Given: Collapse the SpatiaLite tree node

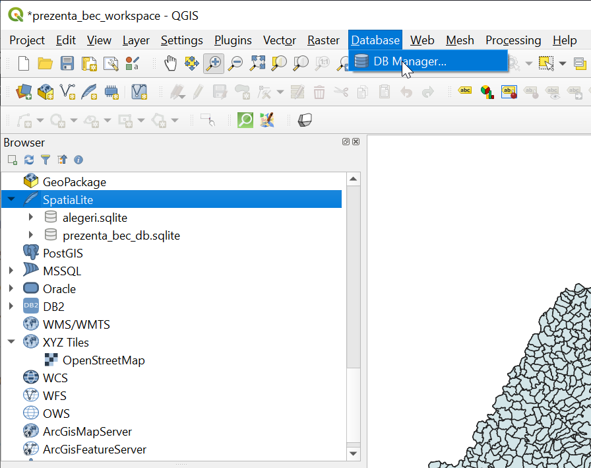Looking at the screenshot, I should (11, 199).
